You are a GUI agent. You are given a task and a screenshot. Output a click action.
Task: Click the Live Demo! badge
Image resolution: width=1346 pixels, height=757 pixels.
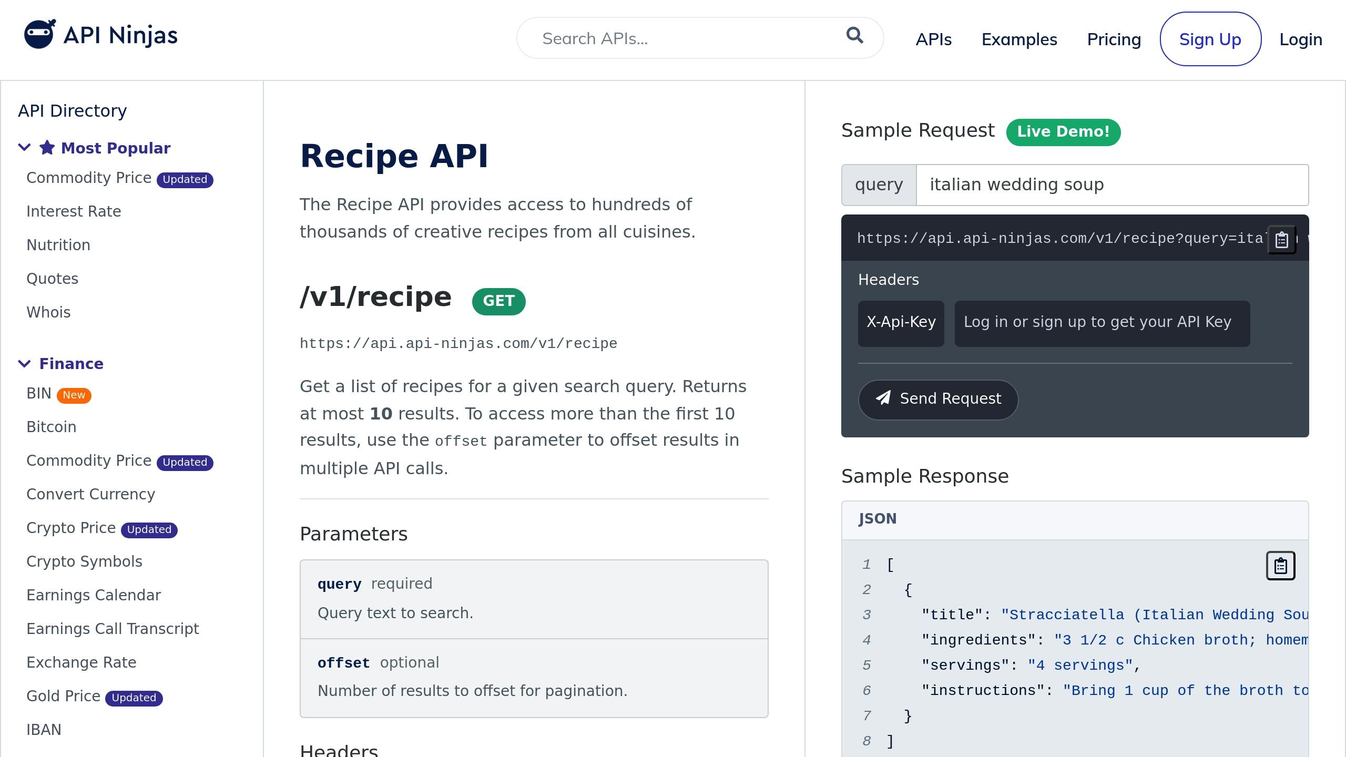click(x=1063, y=132)
